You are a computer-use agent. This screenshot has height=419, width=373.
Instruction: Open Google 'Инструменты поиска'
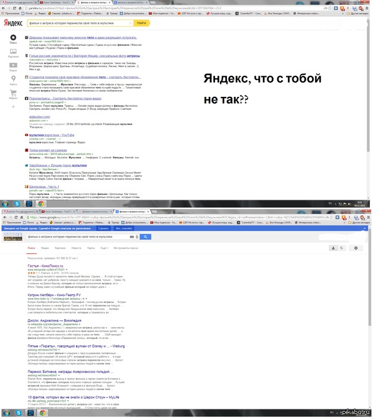tap(126, 248)
